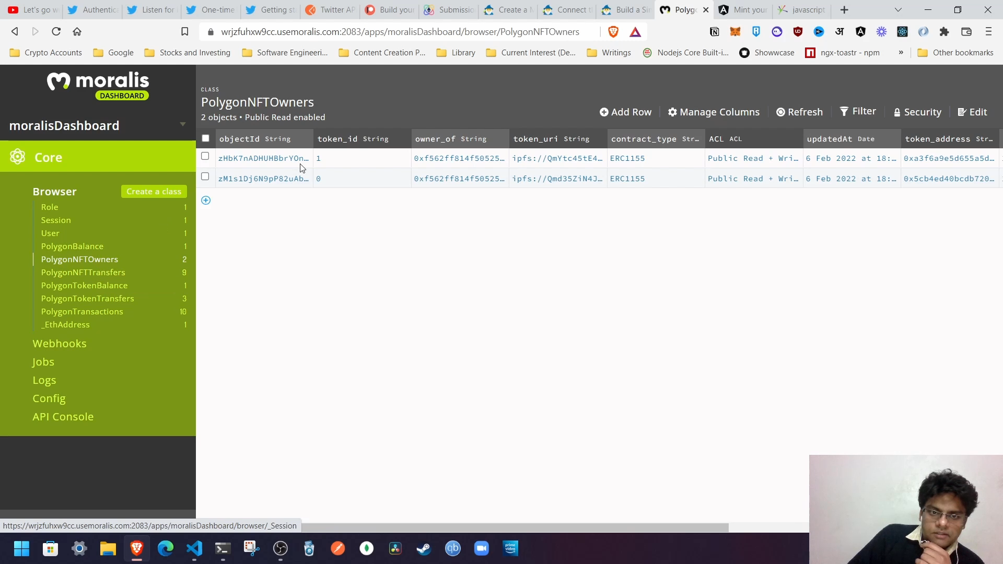Open the PolygonTokenTransfers class
This screenshot has height=564, width=1003.
click(87, 299)
